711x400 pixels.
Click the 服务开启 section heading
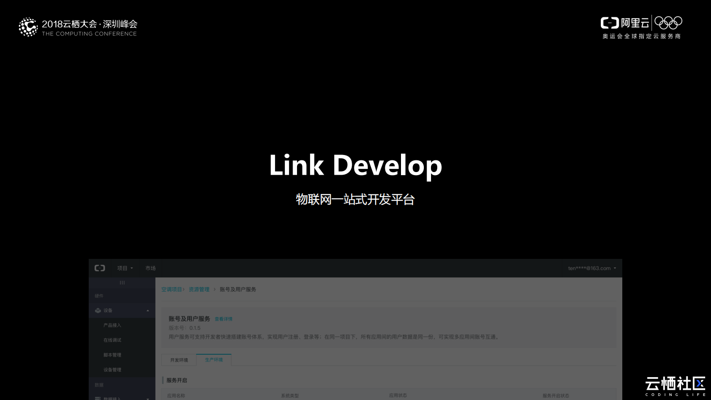pos(177,380)
